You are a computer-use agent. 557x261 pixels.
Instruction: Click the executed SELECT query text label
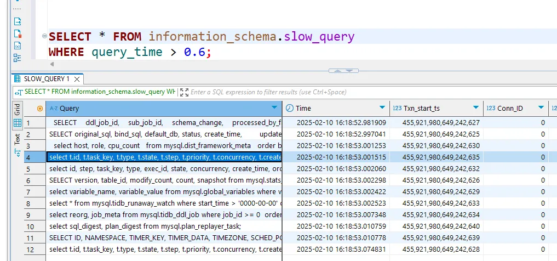[x=100, y=92]
